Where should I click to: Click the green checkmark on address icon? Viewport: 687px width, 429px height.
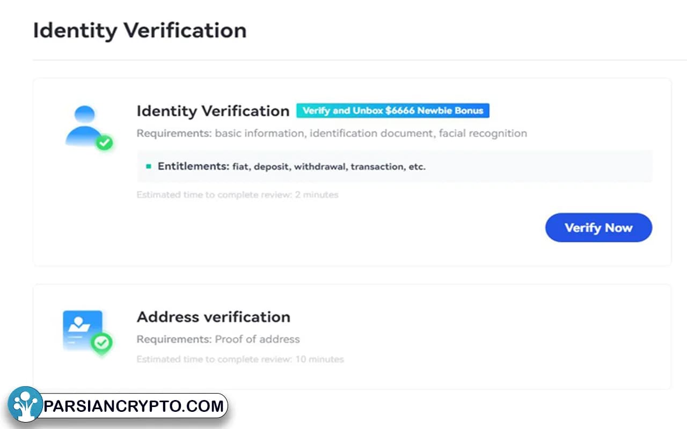[x=102, y=342]
